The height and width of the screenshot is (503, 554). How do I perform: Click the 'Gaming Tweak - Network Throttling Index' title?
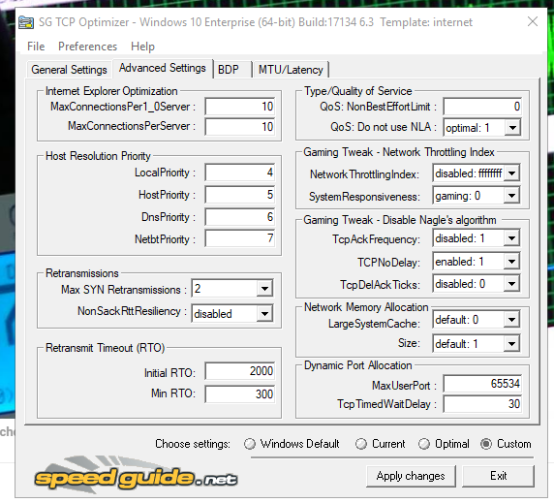[x=398, y=152]
